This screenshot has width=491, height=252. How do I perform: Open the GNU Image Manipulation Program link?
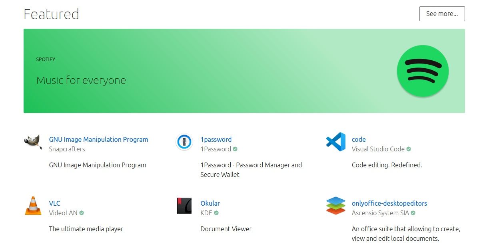(98, 139)
